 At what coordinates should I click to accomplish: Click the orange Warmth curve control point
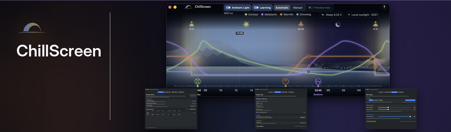click(309, 56)
